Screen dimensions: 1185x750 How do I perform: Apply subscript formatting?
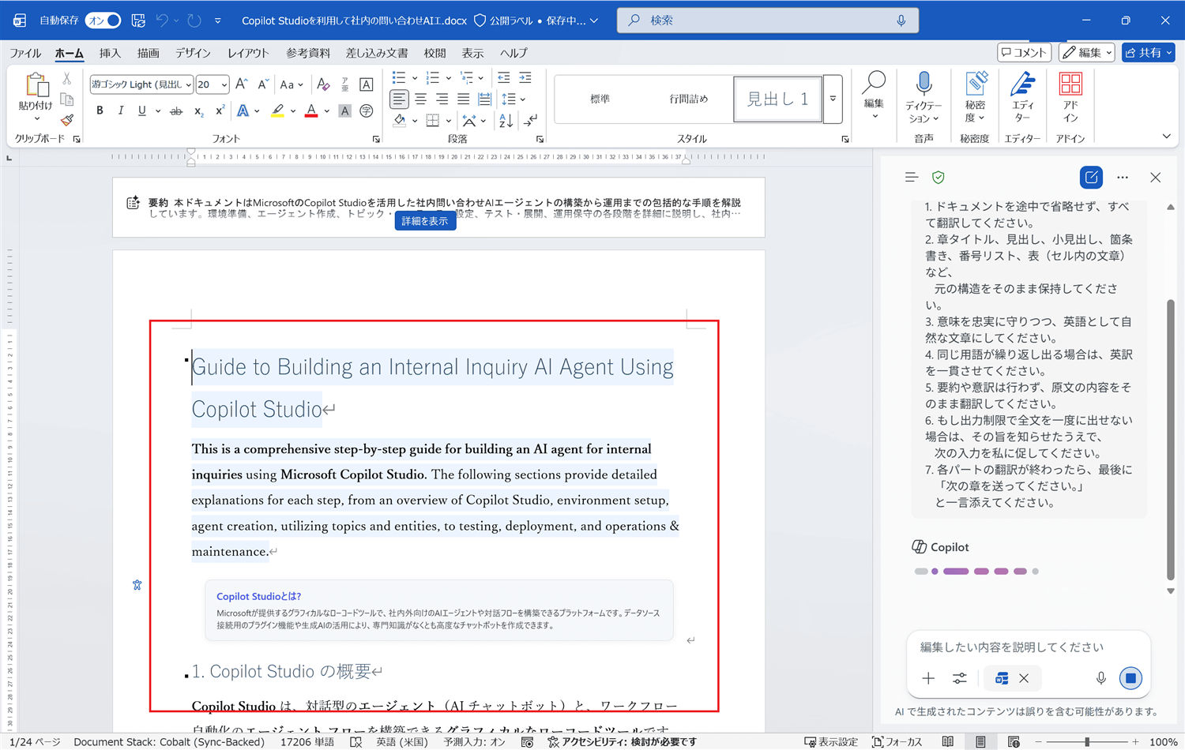coord(199,111)
